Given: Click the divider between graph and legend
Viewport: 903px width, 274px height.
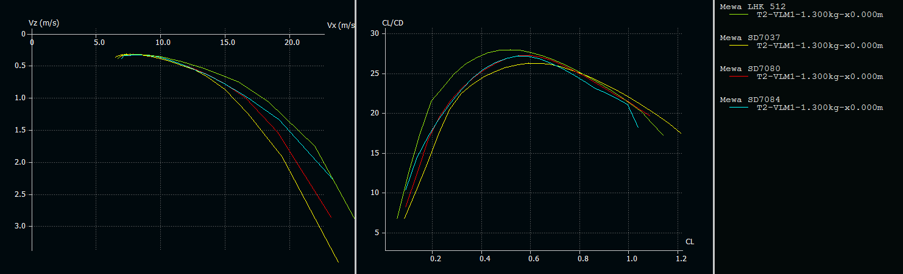Looking at the screenshot, I should coord(714,137).
